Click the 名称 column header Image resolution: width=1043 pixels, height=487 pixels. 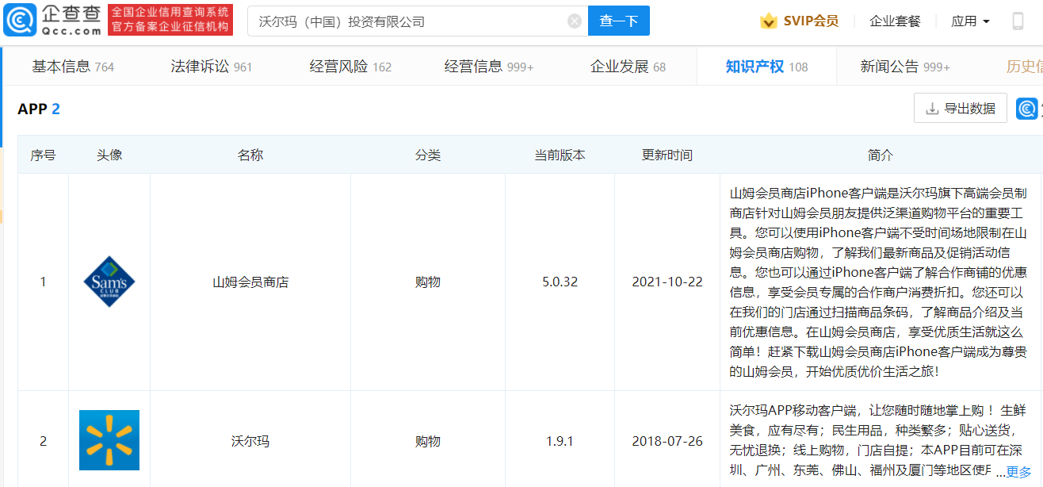coord(250,155)
